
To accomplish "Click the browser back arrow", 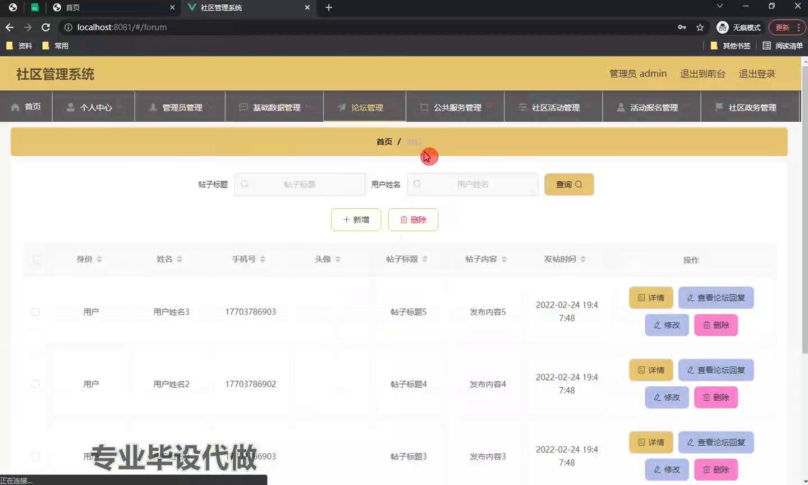I will point(10,27).
